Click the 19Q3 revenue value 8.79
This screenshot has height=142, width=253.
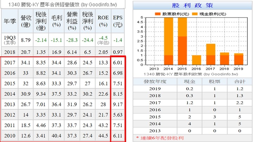click(x=26, y=40)
